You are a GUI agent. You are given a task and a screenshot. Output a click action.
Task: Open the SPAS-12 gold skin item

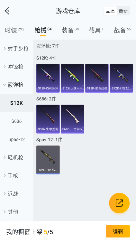48,160
